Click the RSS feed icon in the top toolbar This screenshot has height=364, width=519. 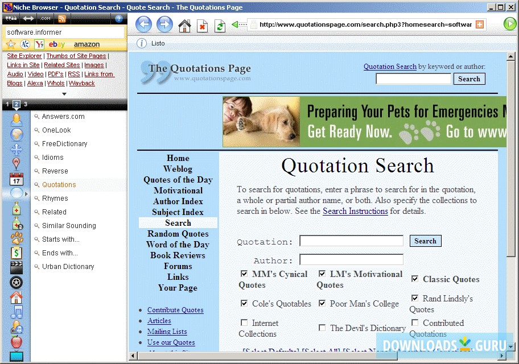[61, 19]
